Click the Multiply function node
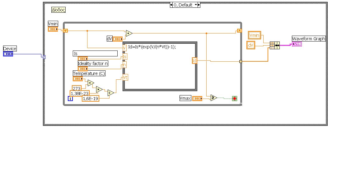This screenshot has width=337, height=172. [99, 90]
